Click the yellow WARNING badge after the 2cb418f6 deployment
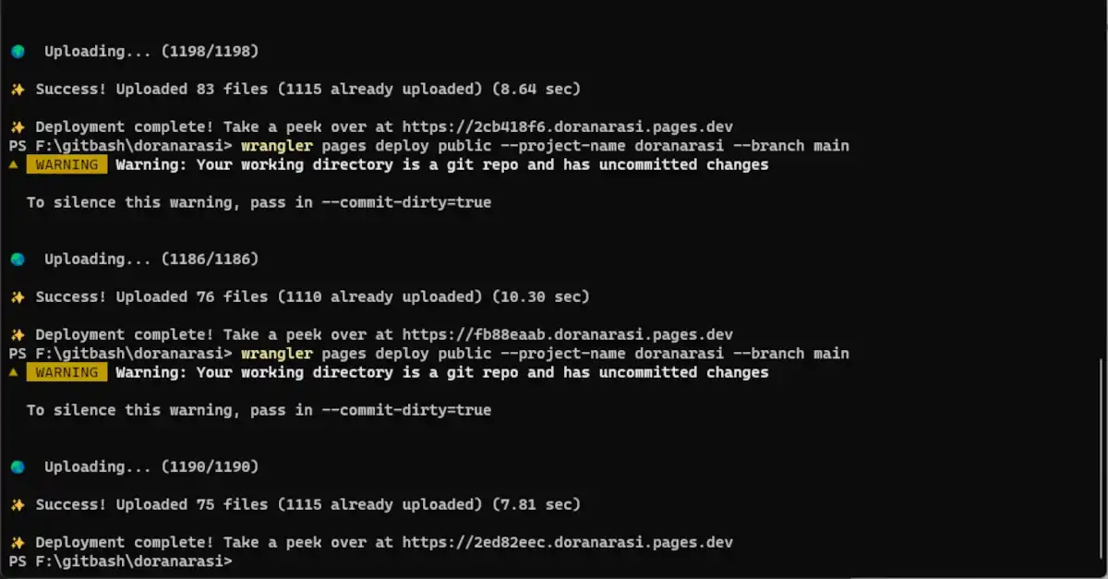 [66, 165]
